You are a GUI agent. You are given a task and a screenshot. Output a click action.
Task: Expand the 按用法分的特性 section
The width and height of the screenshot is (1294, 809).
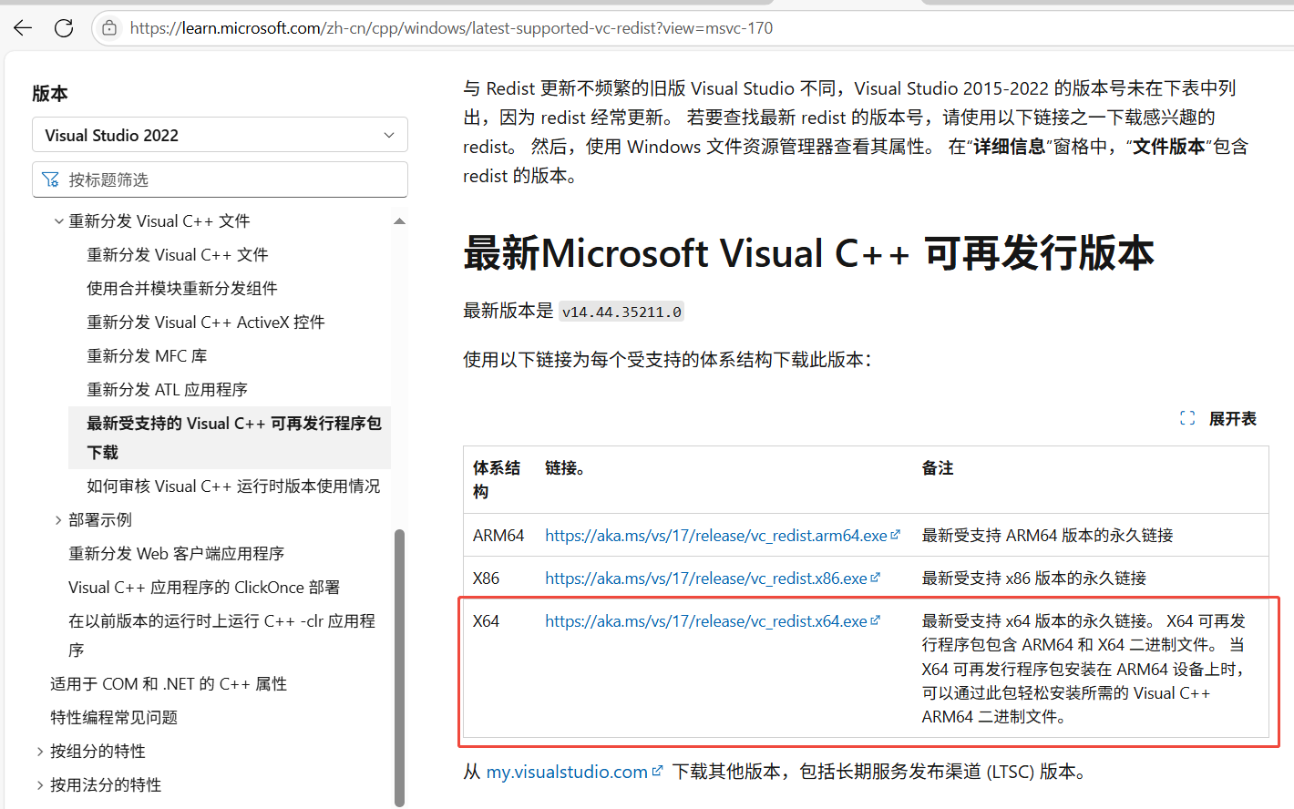[40, 785]
